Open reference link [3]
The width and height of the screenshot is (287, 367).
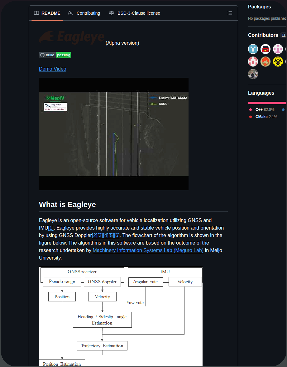tap(100, 236)
